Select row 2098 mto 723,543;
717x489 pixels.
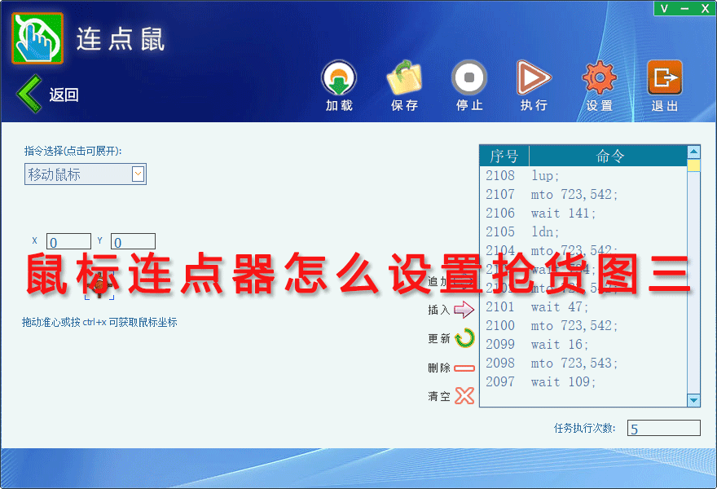[x=583, y=363]
